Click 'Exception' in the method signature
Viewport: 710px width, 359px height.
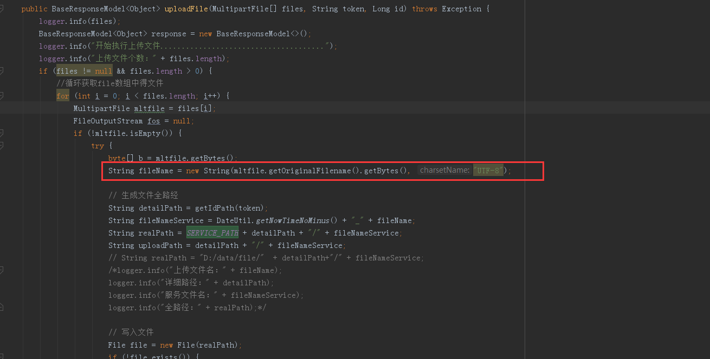coord(461,9)
